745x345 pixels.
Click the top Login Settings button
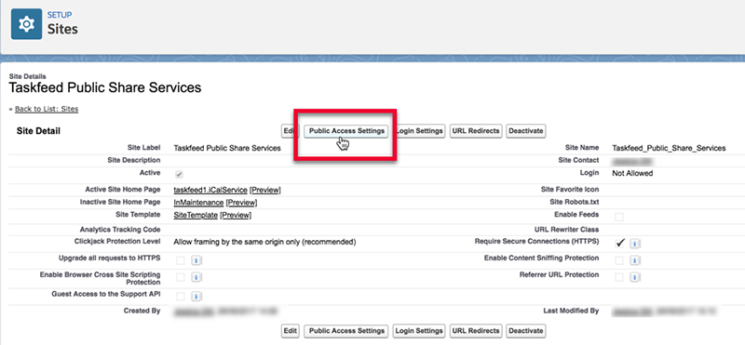click(x=420, y=131)
